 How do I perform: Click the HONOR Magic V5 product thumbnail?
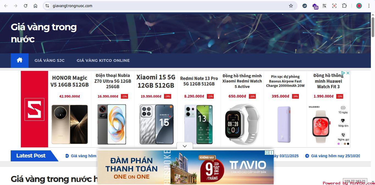click(x=70, y=124)
